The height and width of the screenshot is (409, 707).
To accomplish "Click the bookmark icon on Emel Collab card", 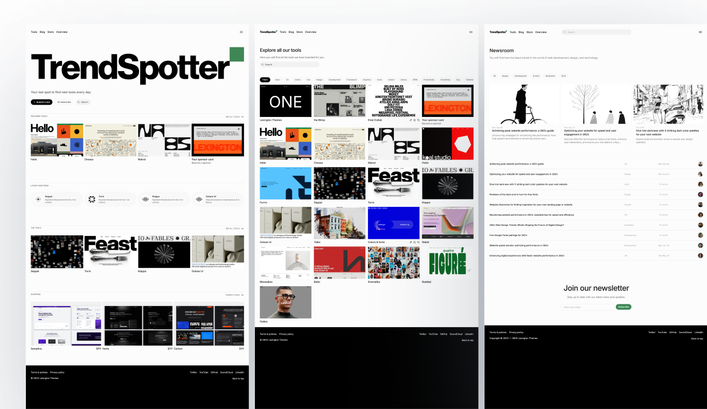I will point(414,120).
